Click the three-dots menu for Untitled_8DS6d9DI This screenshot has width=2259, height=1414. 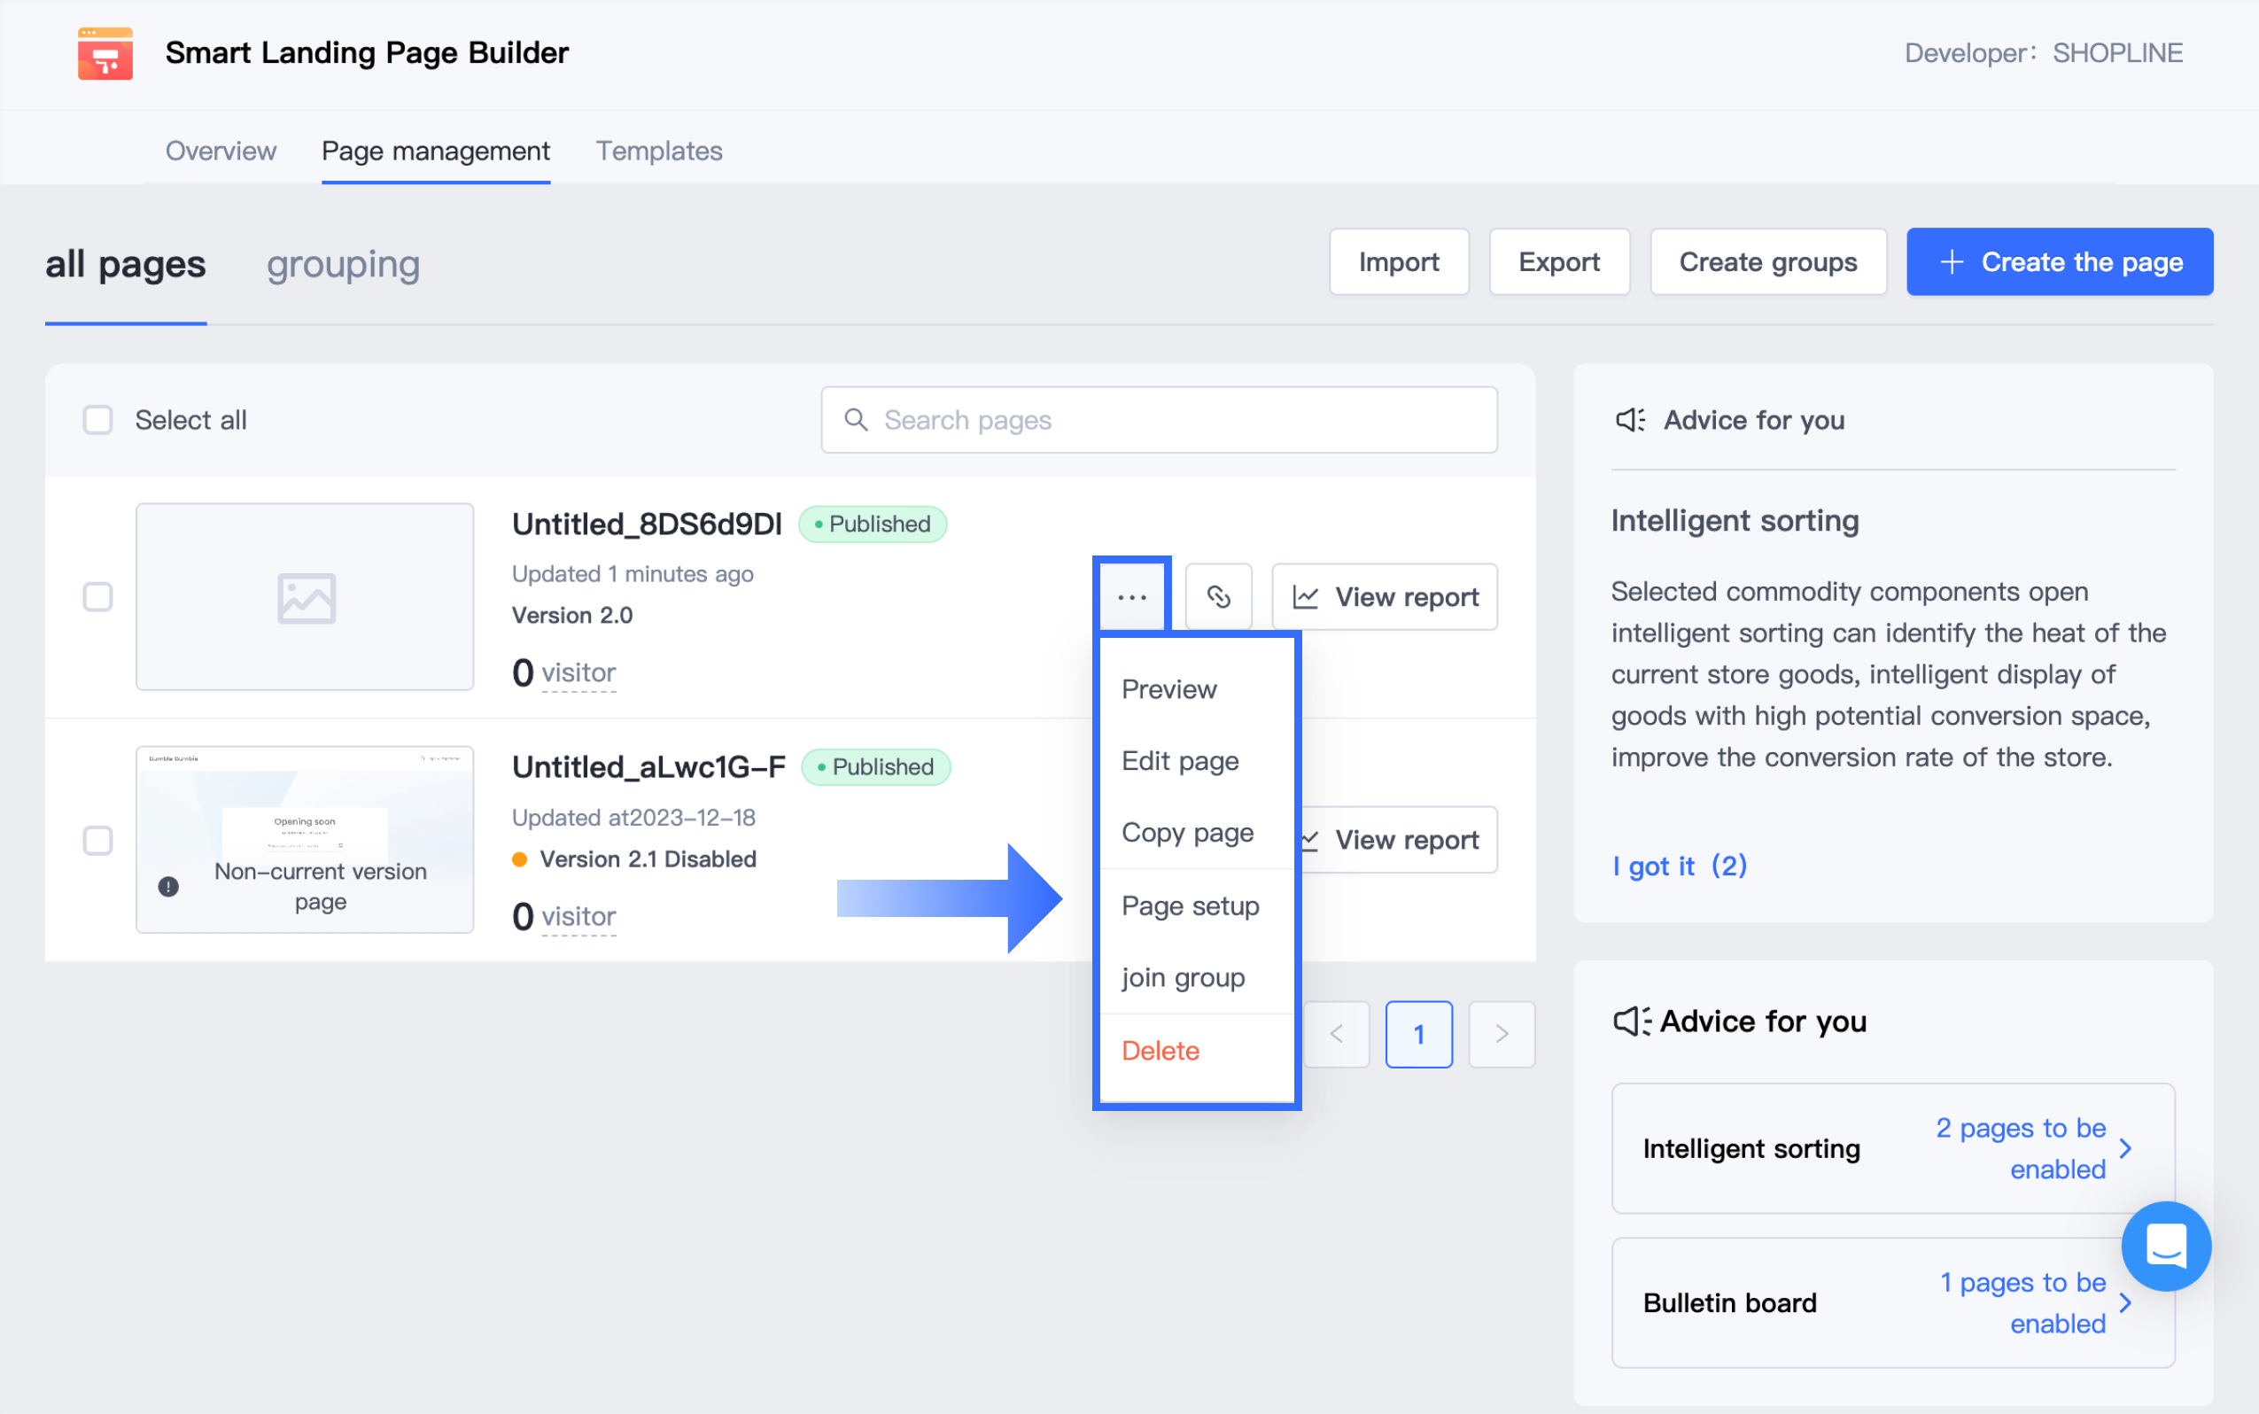coord(1131,596)
